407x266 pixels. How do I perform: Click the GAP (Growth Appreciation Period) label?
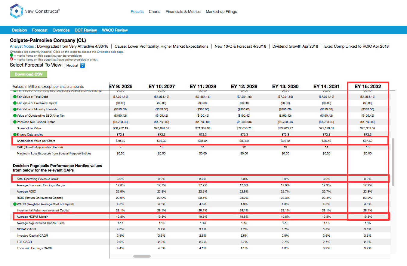pos(40,147)
